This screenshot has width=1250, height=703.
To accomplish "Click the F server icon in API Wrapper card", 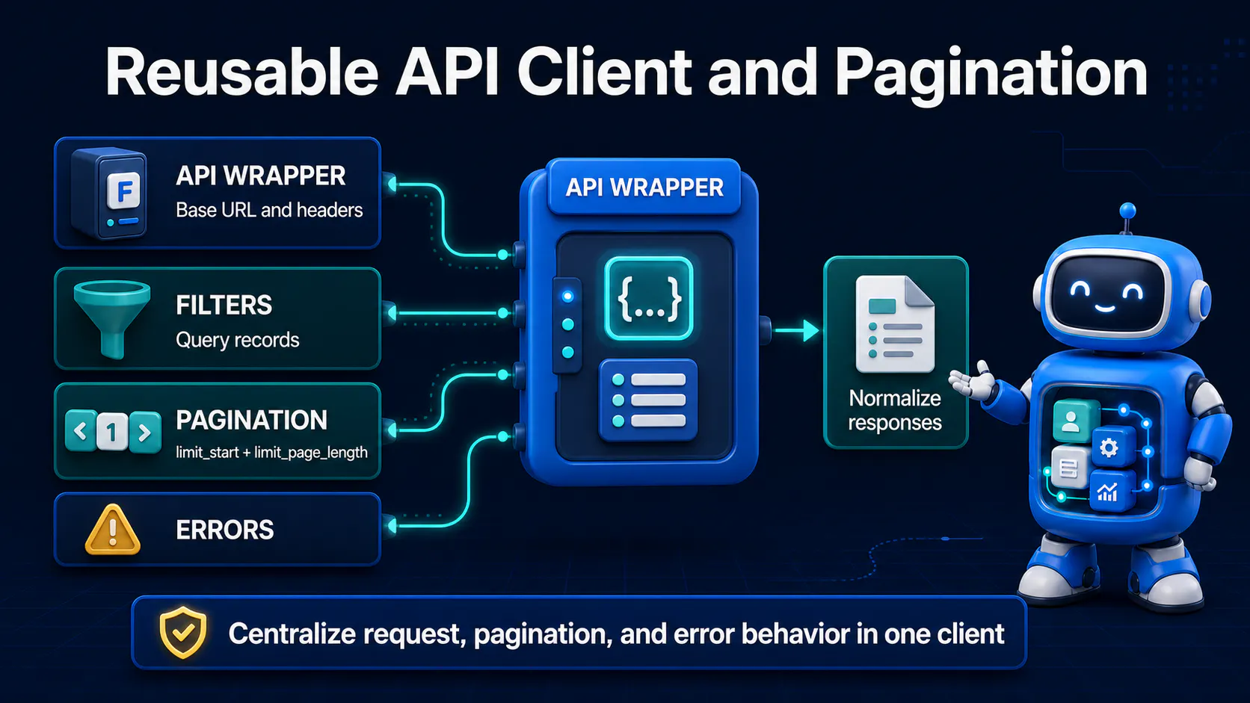I will coord(109,193).
